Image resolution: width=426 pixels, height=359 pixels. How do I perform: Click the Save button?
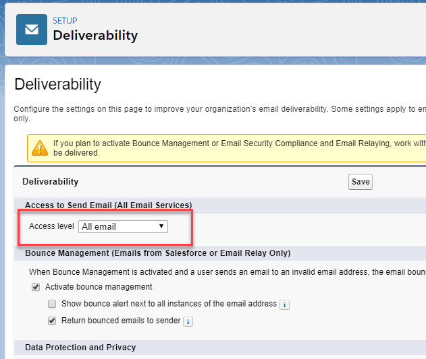point(361,182)
